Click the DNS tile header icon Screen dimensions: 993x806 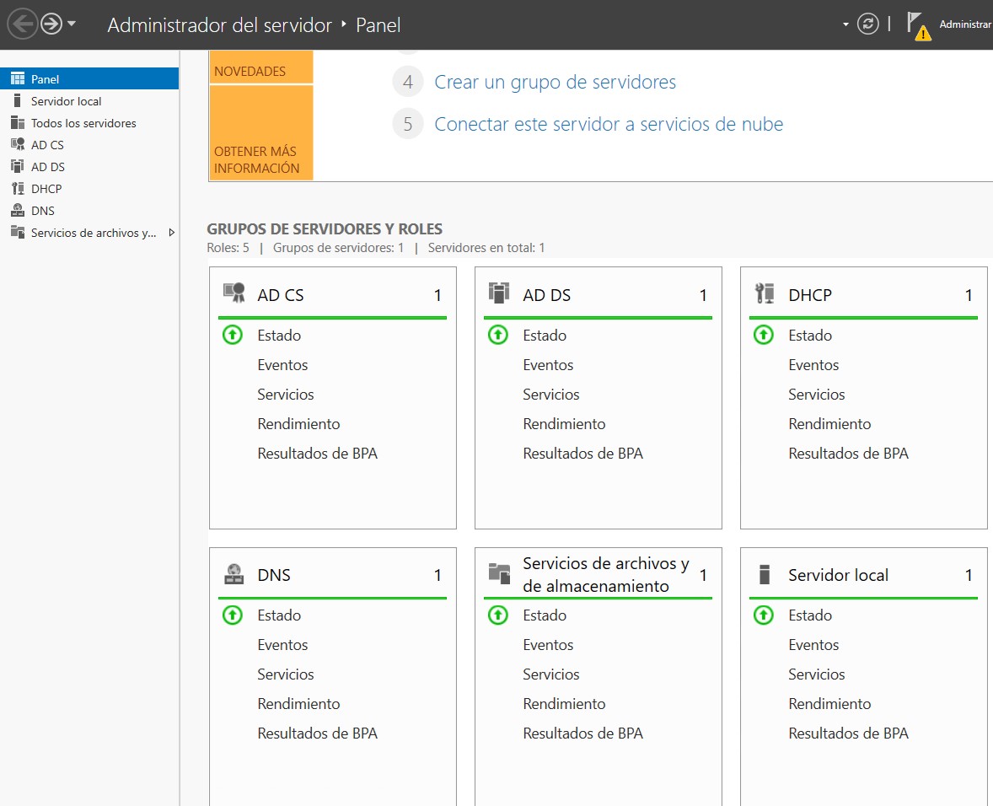point(234,573)
